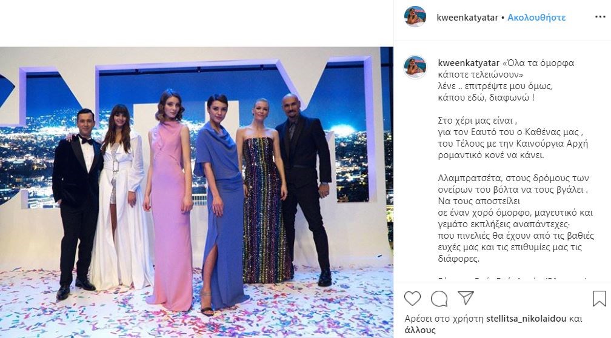Image resolution: width=611 pixels, height=338 pixels.
Task: Click the woman in the pink gown
Action: (x=169, y=199)
